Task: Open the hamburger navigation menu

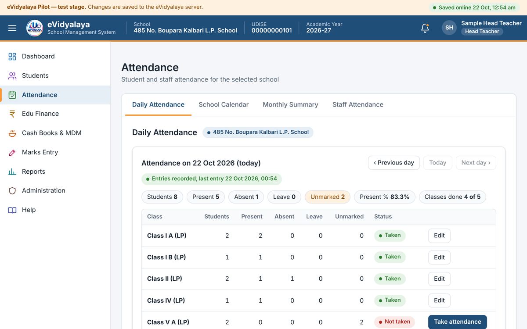Action: coord(12,28)
